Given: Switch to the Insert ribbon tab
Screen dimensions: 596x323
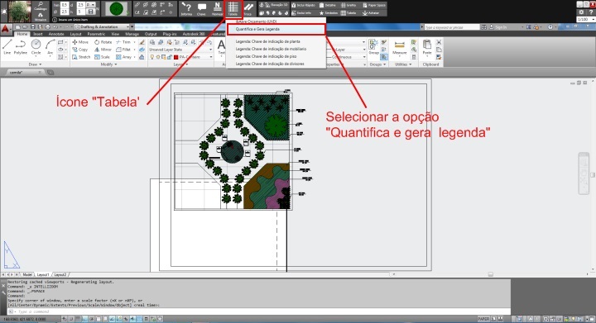Looking at the screenshot, I should (38, 34).
